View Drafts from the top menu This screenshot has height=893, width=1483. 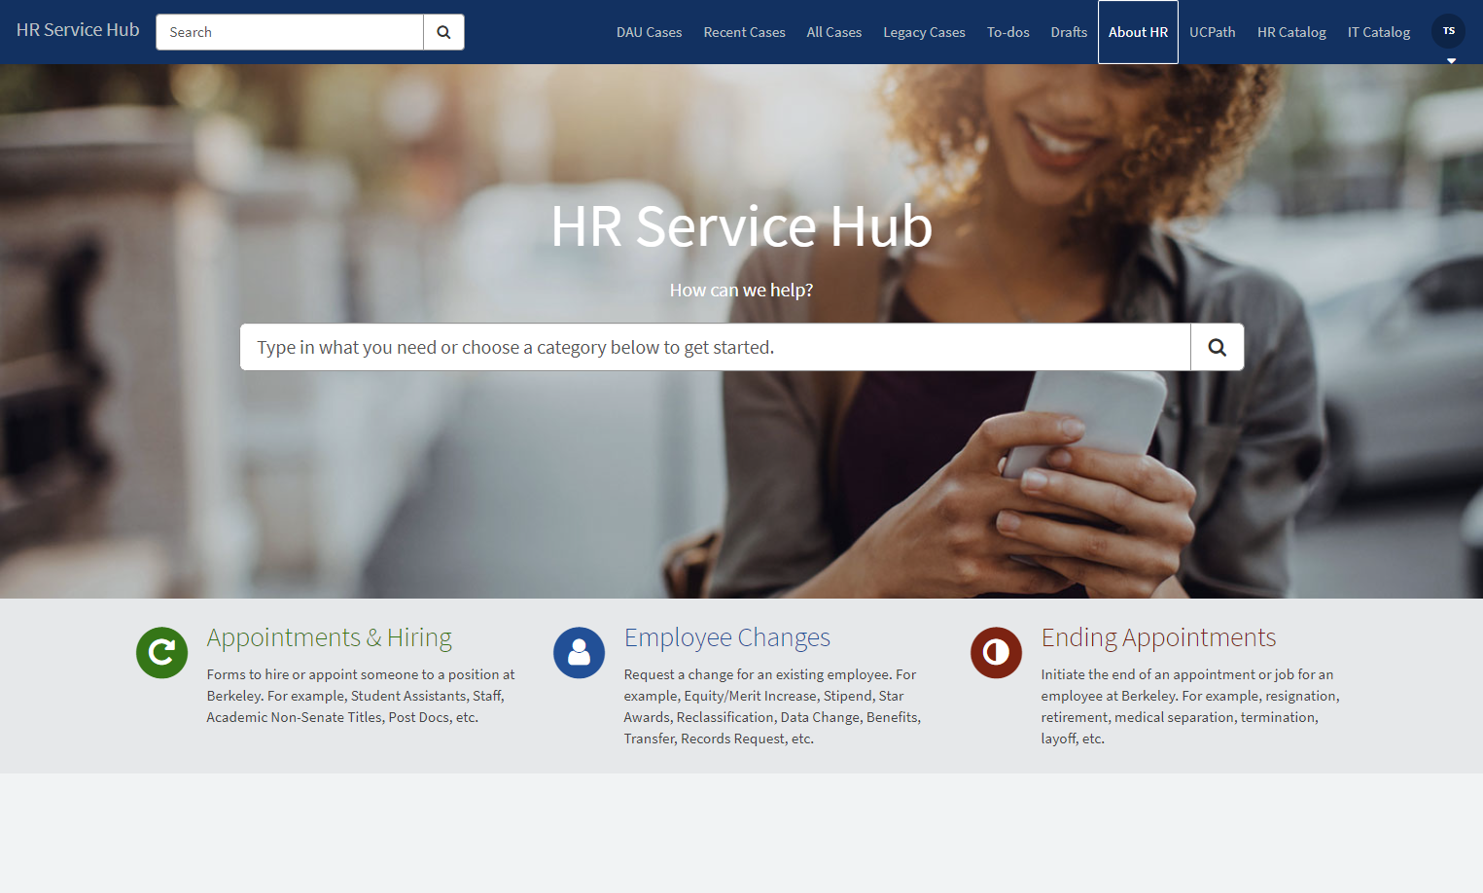pyautogui.click(x=1069, y=32)
